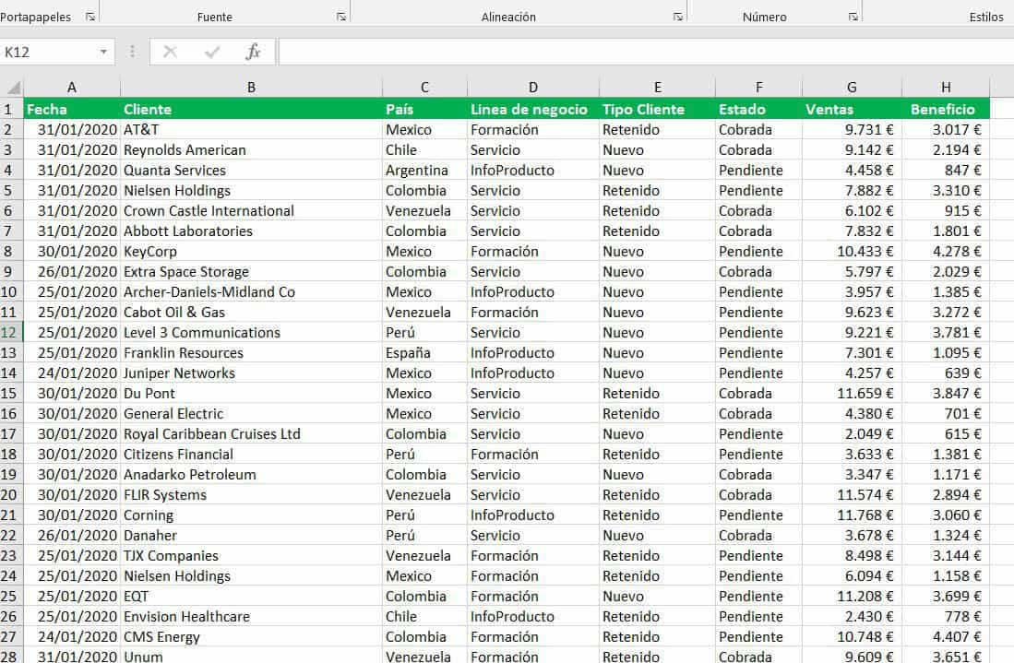Select column G header

852,87
